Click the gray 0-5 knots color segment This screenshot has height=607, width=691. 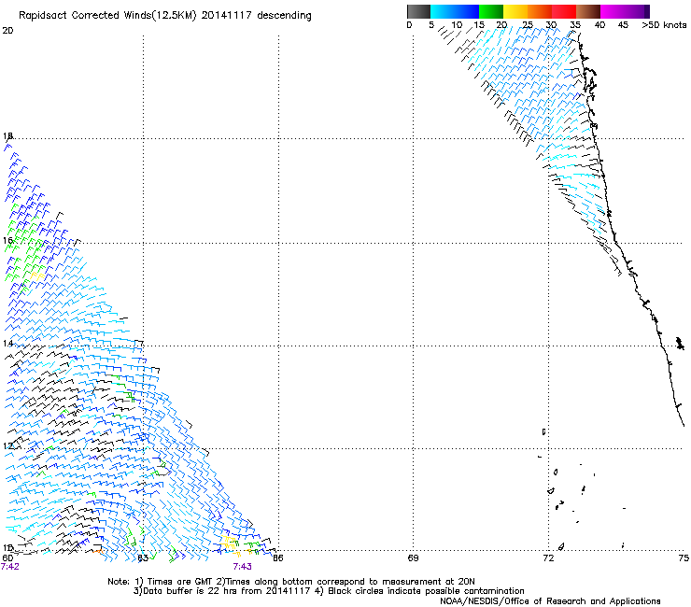point(418,11)
